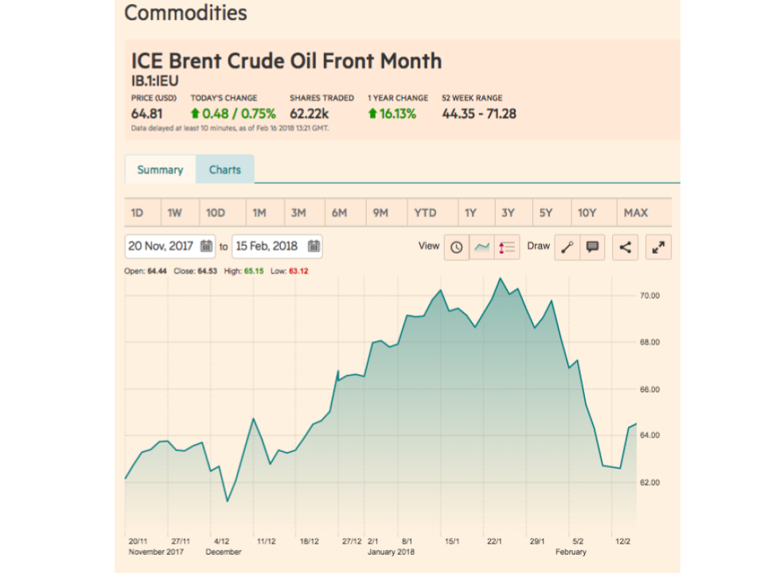Set chart range to 1Y
This screenshot has height=573, width=764.
coord(471,212)
